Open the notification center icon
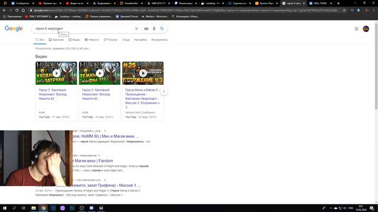Viewport: 378px width, 212px height. click(x=372, y=208)
